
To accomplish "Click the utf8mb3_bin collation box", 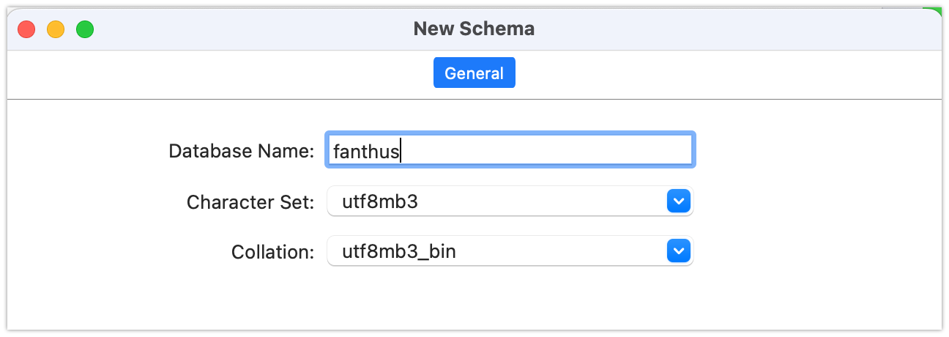I will 496,252.
